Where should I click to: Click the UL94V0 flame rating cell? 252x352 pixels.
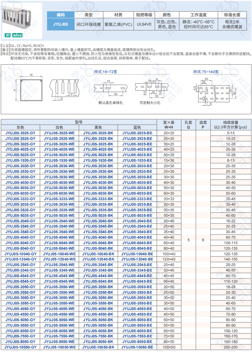(144, 24)
